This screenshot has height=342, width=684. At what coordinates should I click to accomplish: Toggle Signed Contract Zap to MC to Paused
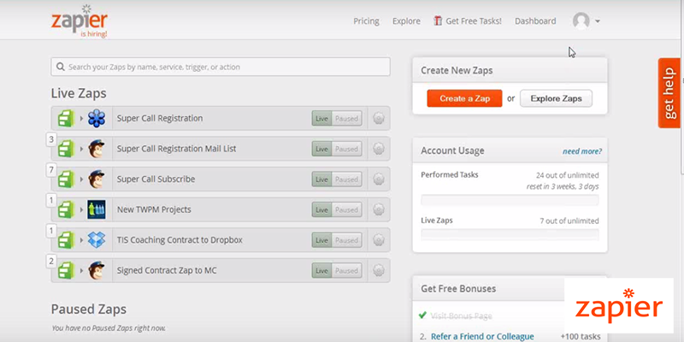(346, 271)
